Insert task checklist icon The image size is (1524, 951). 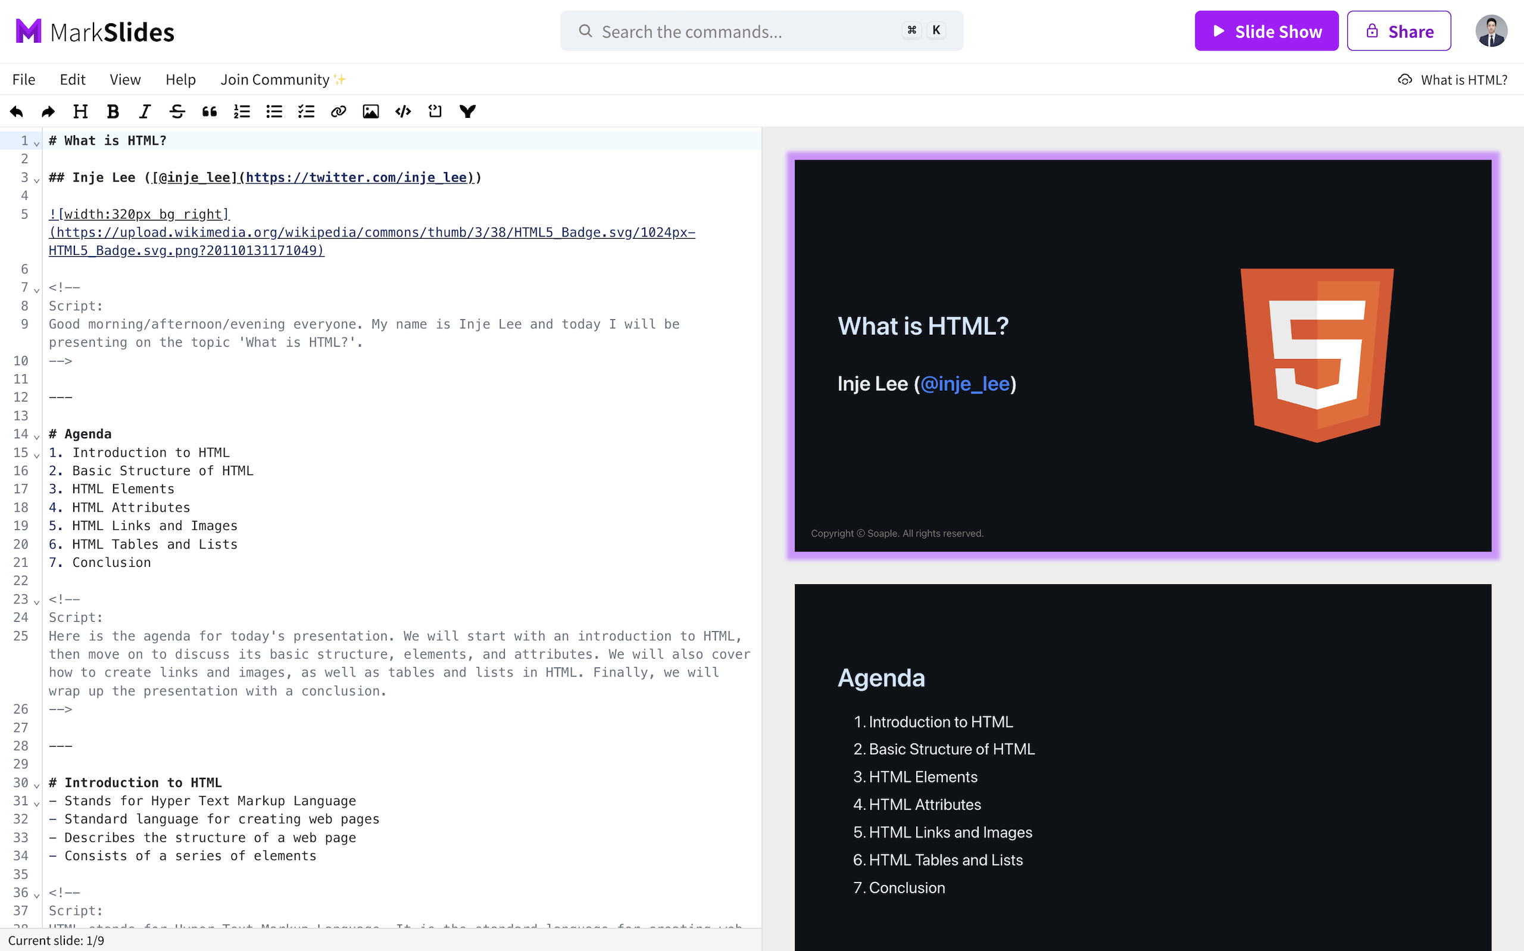click(306, 111)
